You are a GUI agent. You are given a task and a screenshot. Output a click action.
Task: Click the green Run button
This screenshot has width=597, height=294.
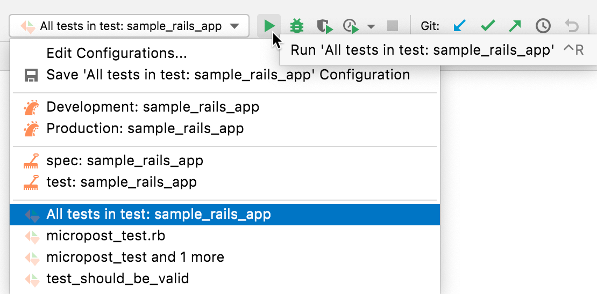pyautogui.click(x=270, y=26)
